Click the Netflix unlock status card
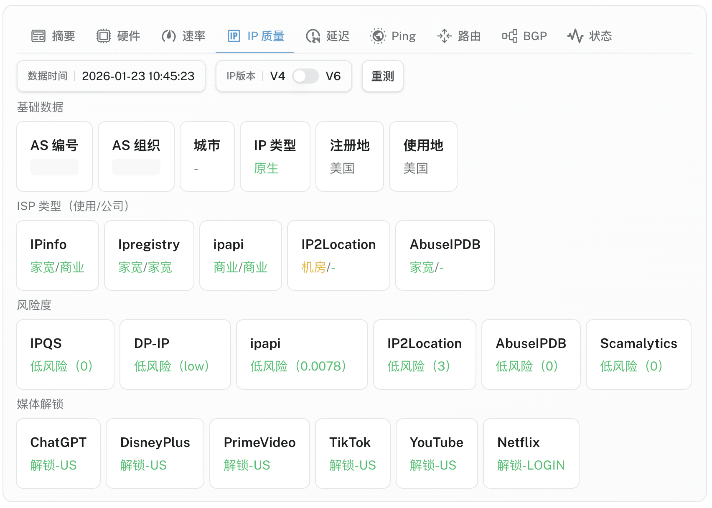Viewport: 712px width, 508px height. [531, 453]
